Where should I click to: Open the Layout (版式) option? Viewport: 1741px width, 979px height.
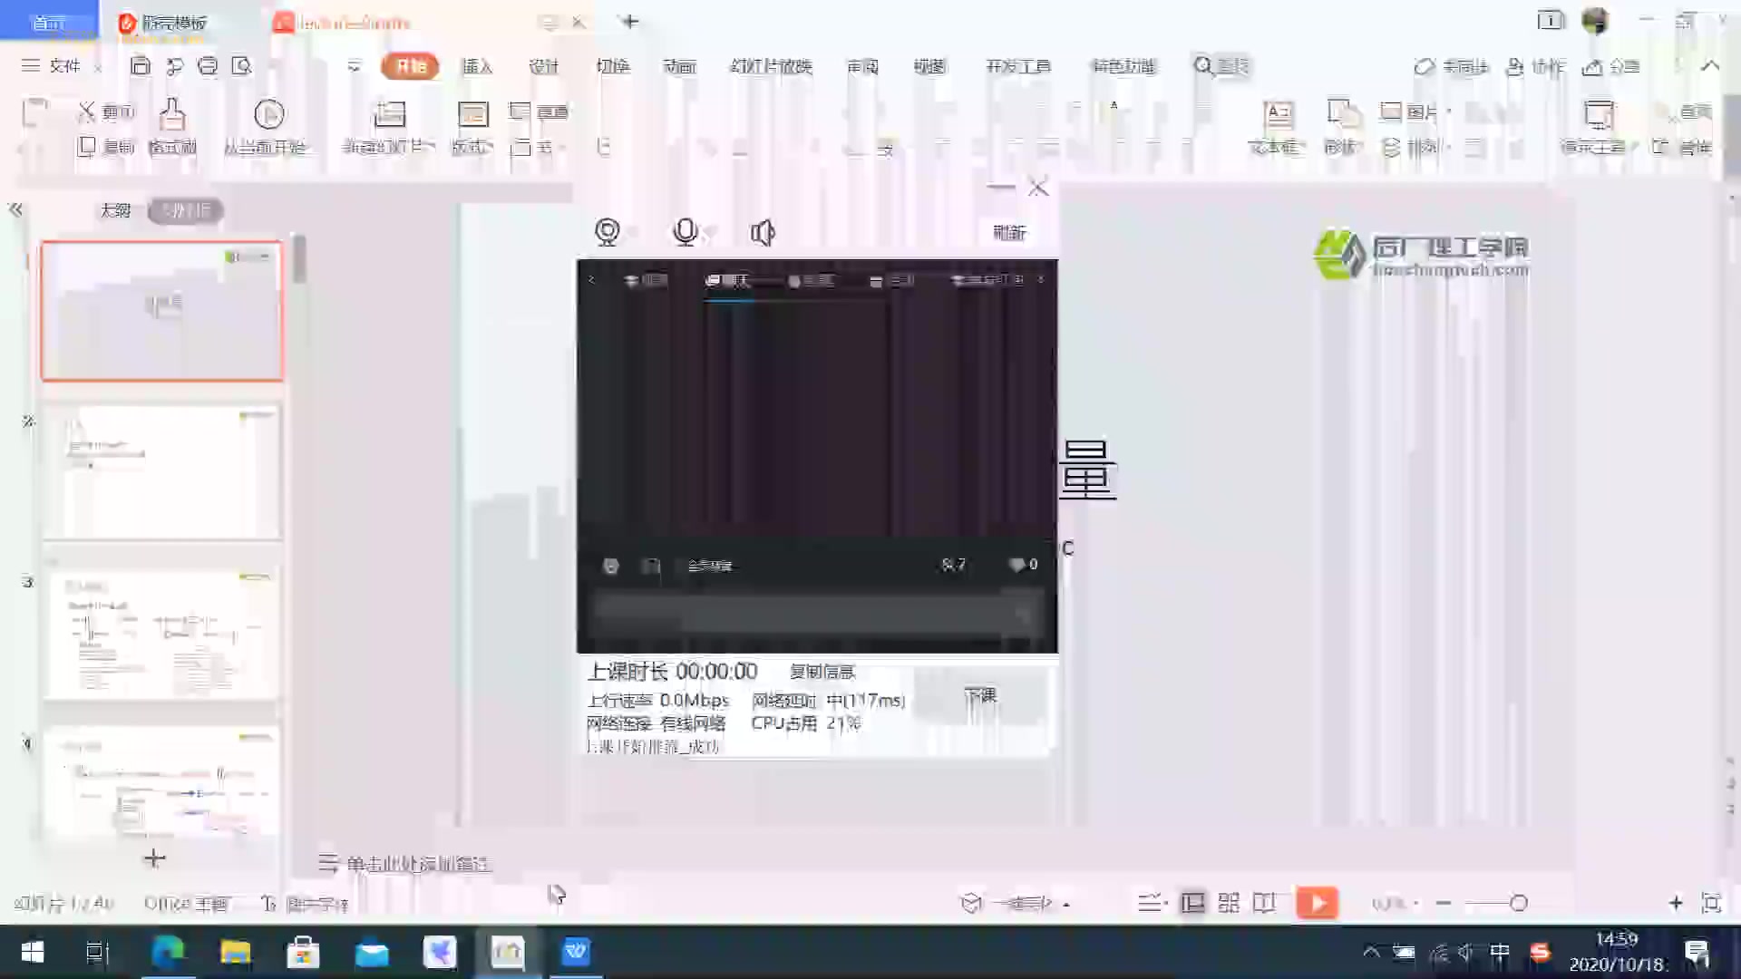[472, 127]
